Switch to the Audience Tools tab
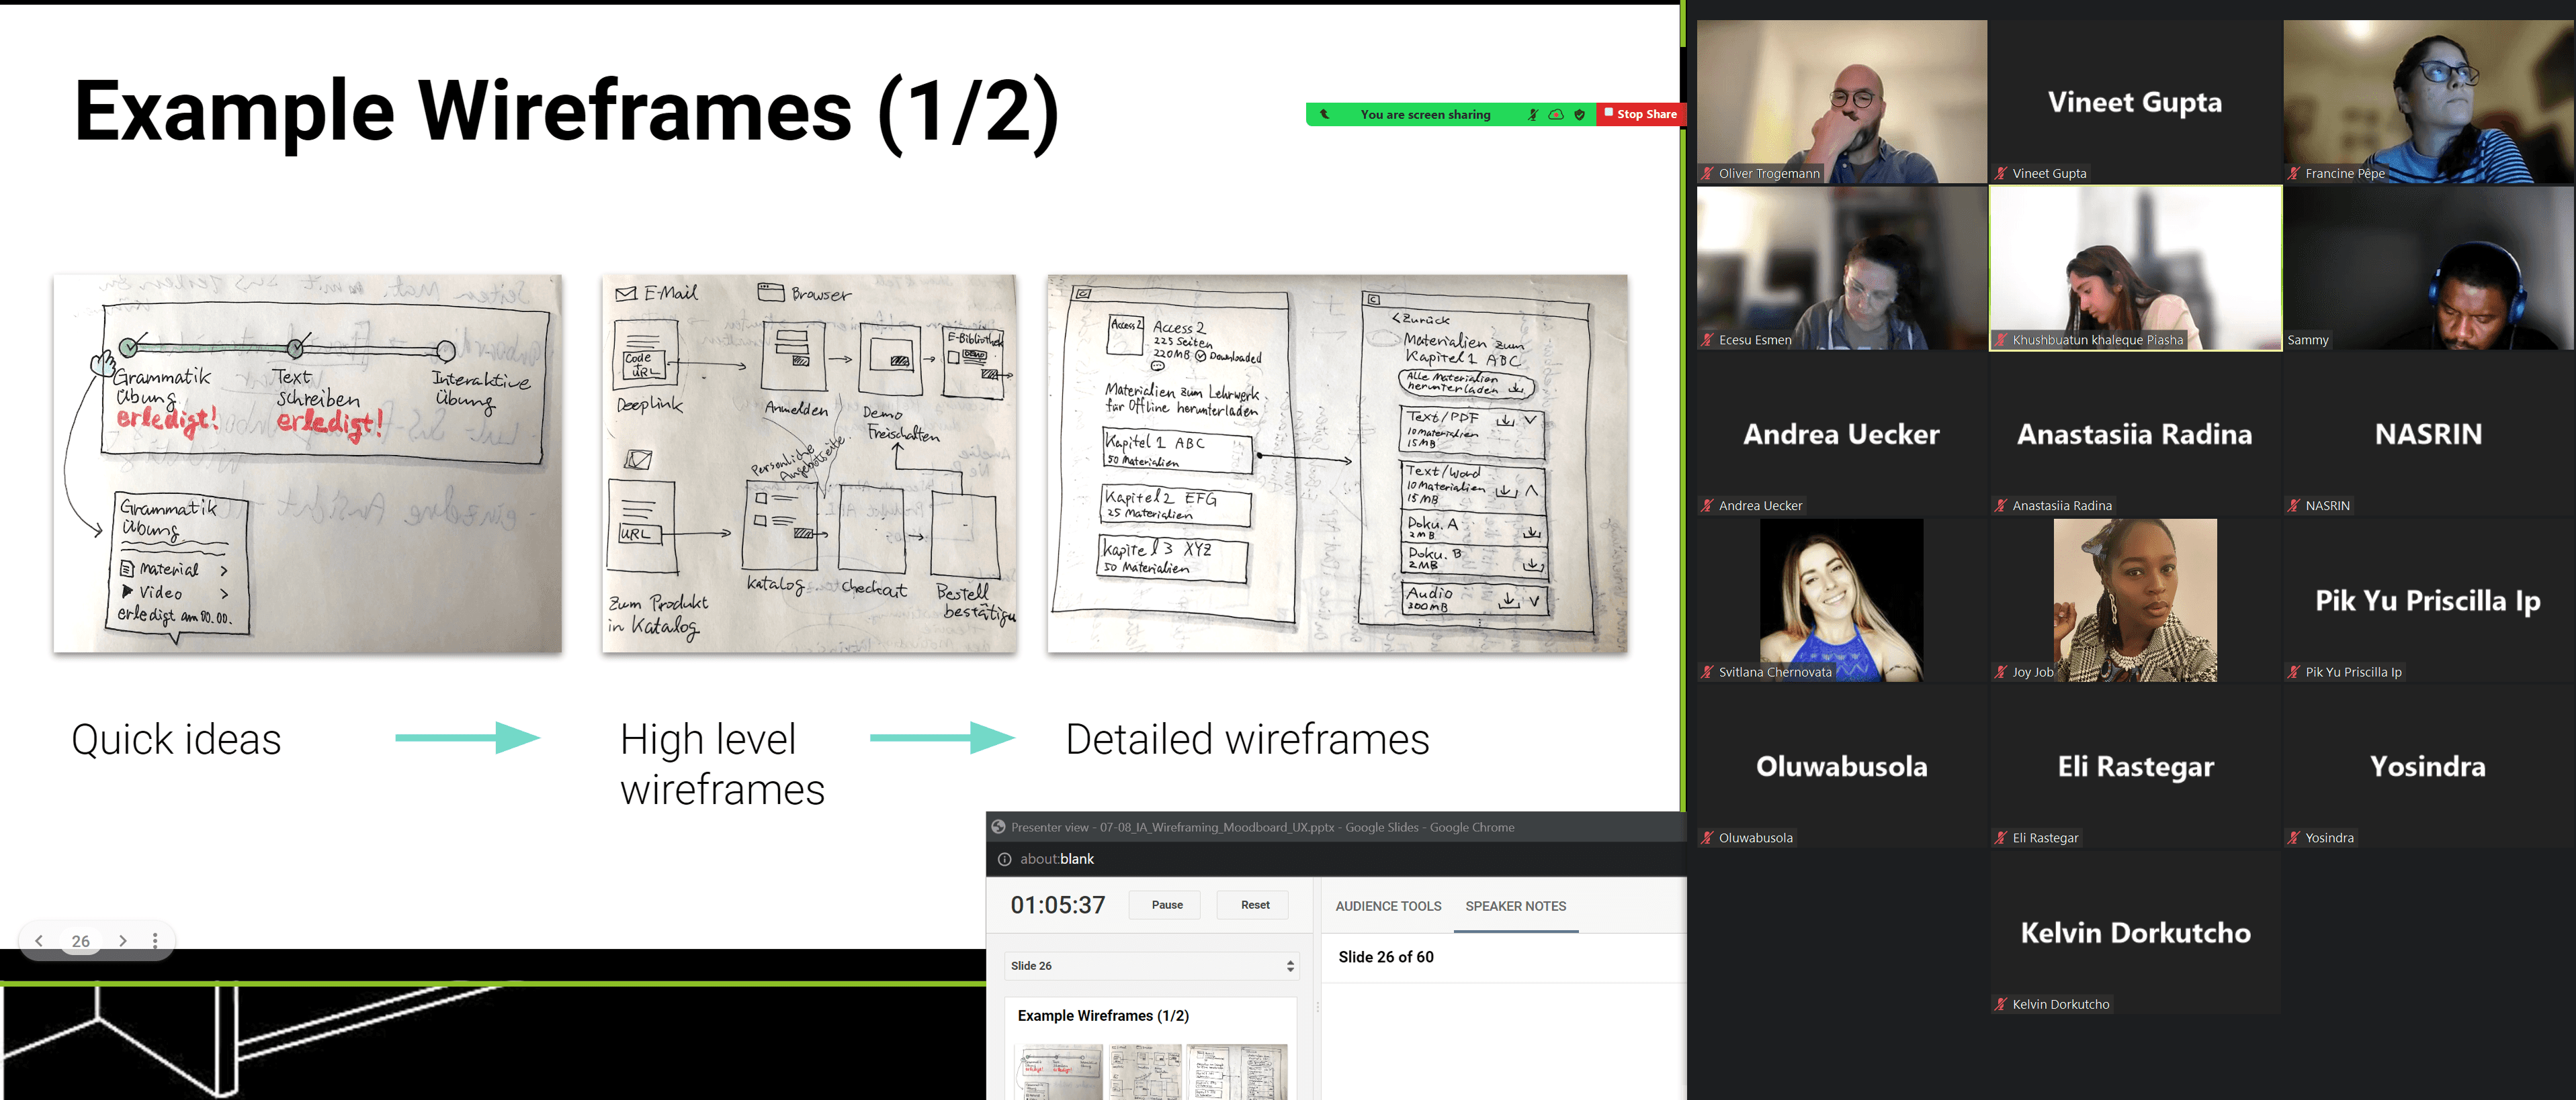Image resolution: width=2576 pixels, height=1100 pixels. 1388,906
